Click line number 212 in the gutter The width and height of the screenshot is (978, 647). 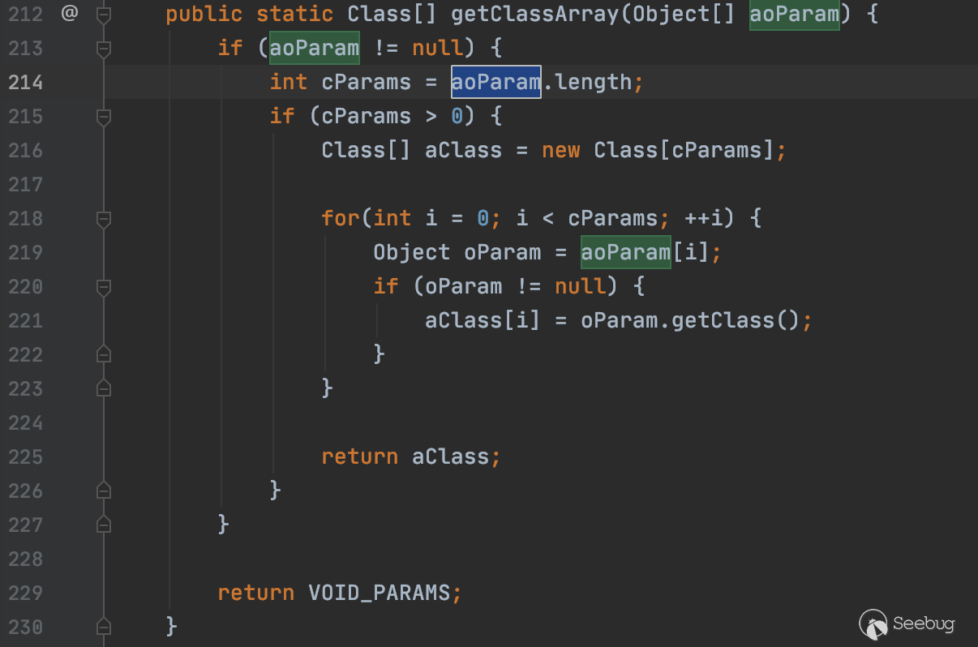pos(24,15)
